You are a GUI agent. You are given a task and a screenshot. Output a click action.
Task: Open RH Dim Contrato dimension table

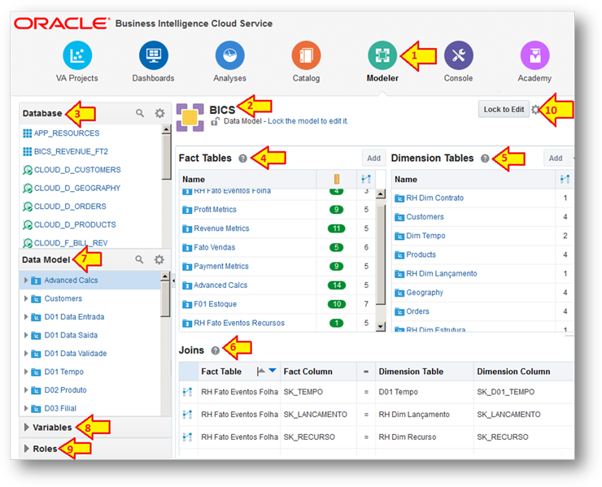(x=435, y=198)
